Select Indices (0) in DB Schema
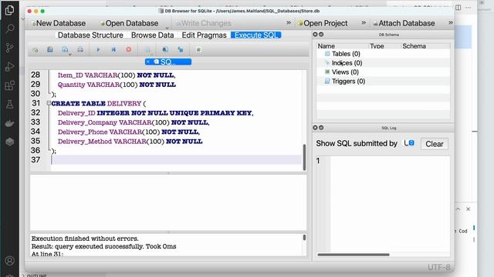The width and height of the screenshot is (494, 277). [347, 63]
